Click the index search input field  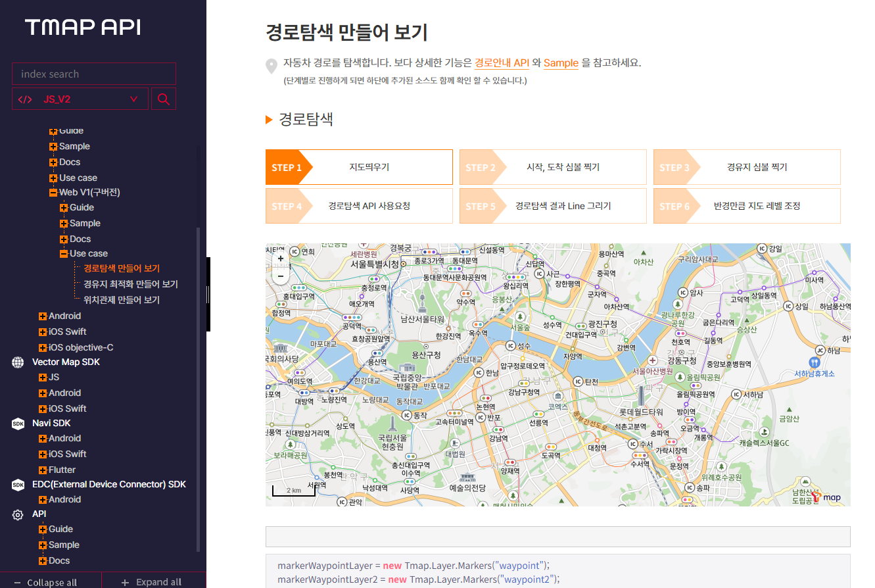[94, 74]
